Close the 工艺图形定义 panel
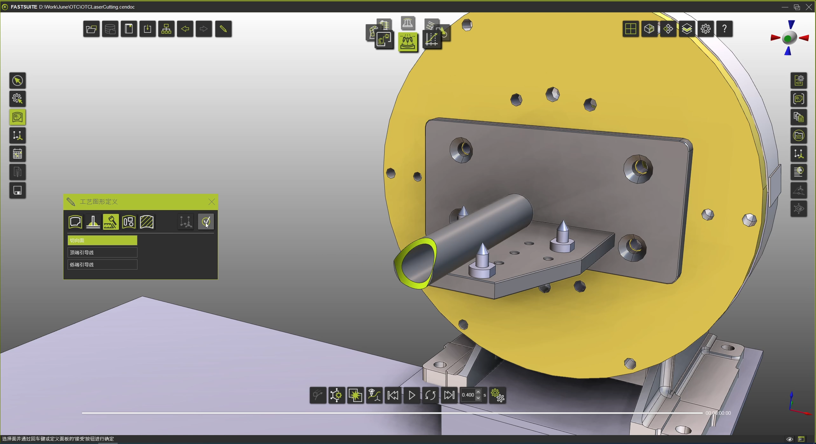 pyautogui.click(x=211, y=202)
